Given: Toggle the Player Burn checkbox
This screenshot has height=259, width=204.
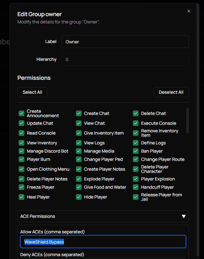Looking at the screenshot, I should click(x=22, y=159).
